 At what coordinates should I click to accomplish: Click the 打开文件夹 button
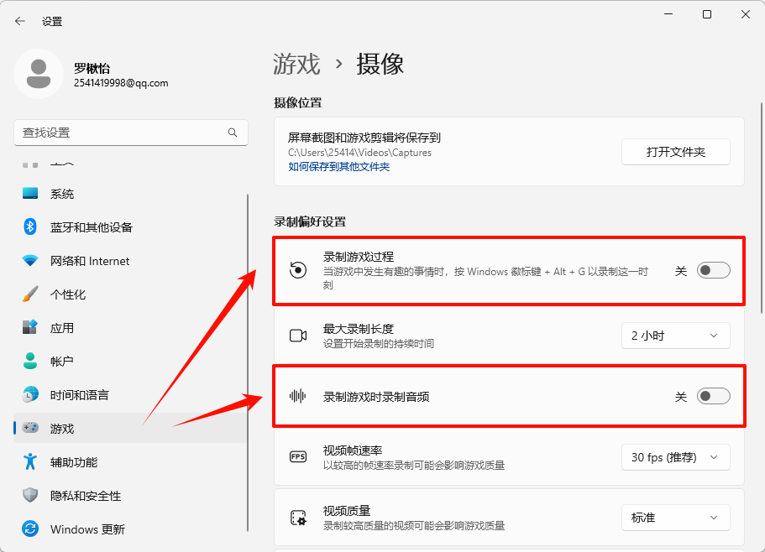coord(675,152)
